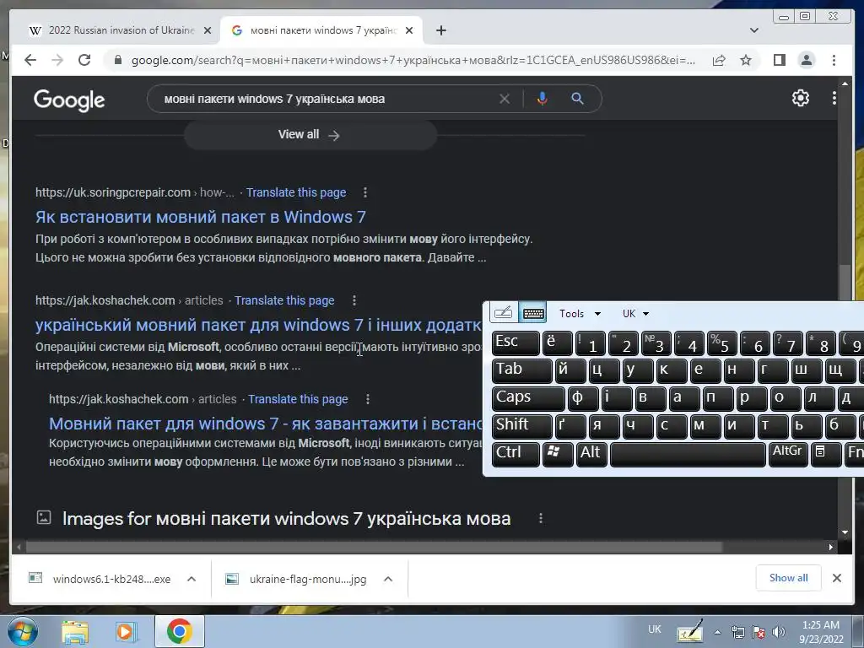Click the Chrome taskbar button
The height and width of the screenshot is (648, 864).
179,632
